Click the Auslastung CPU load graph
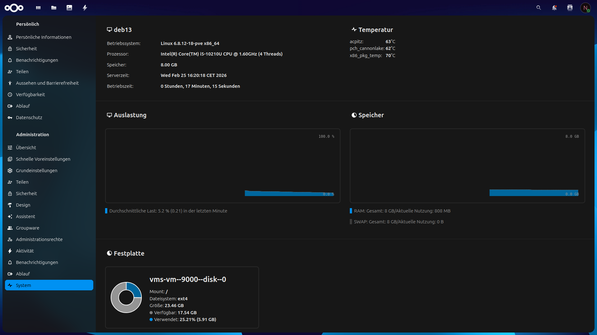 tap(223, 166)
